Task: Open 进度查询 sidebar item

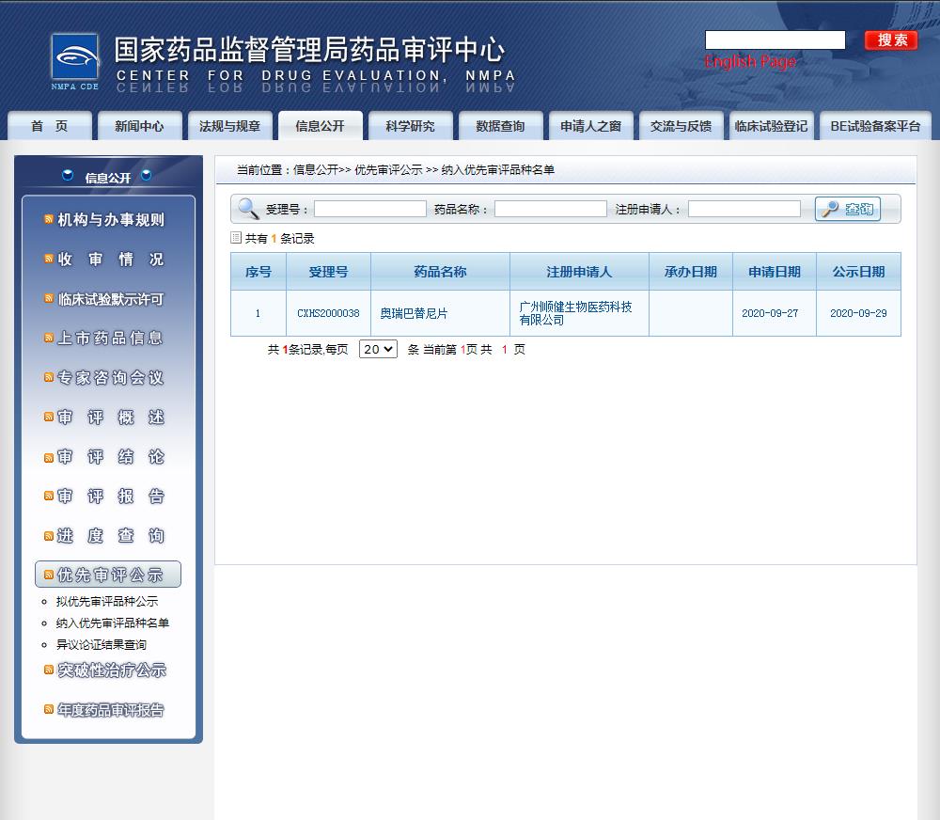Action: click(x=110, y=536)
